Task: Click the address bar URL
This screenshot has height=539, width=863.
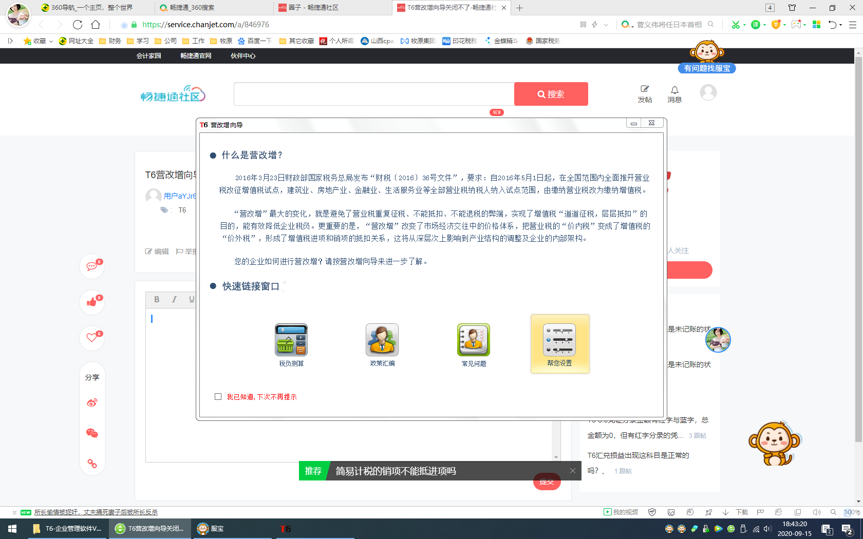Action: pyautogui.click(x=205, y=25)
